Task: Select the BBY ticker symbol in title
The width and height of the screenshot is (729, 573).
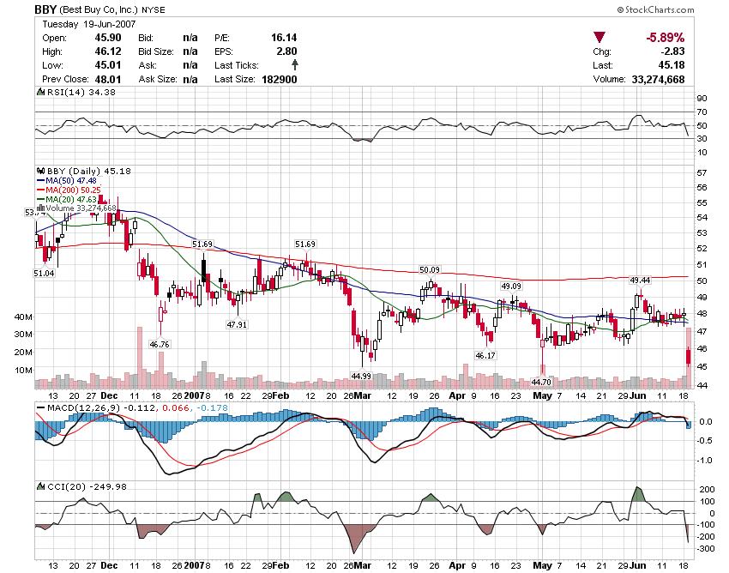Action: click(x=45, y=9)
